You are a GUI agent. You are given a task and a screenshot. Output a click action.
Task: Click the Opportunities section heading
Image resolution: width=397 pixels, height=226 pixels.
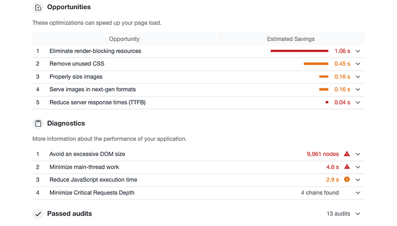pyautogui.click(x=69, y=7)
